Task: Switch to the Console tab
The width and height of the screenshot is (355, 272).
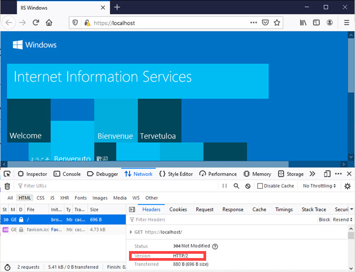Action: [67, 174]
